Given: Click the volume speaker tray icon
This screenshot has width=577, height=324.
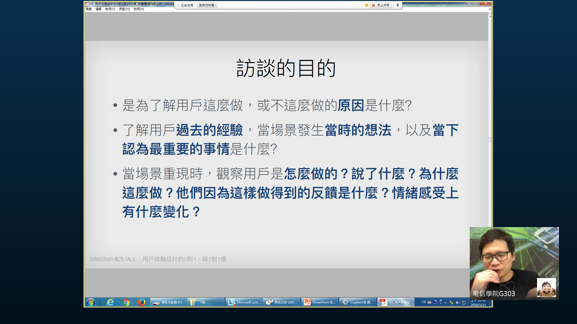Looking at the screenshot, I should [x=457, y=302].
